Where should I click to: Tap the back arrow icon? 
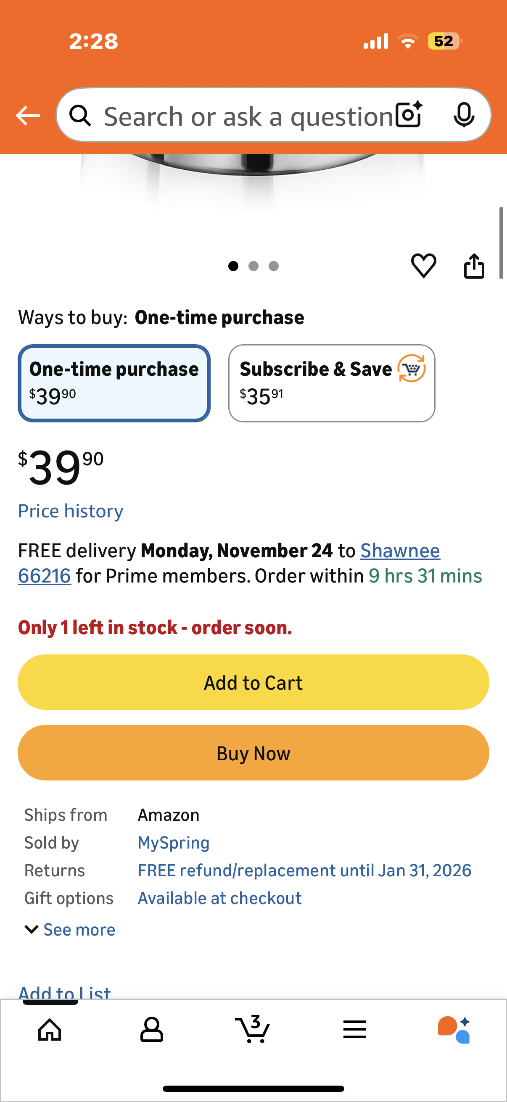(x=28, y=116)
